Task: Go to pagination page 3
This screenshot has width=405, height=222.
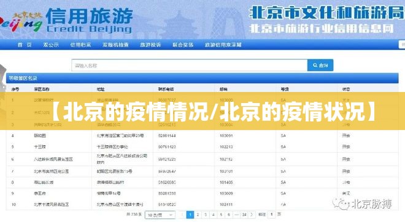Action: tap(206, 215)
